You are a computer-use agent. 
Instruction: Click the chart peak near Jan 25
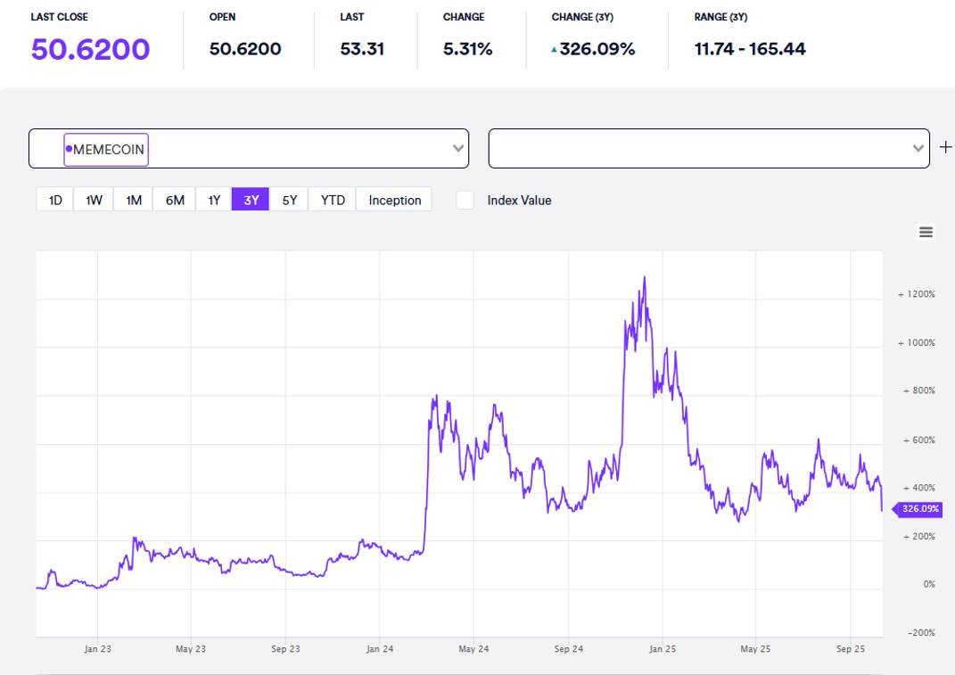tap(644, 277)
